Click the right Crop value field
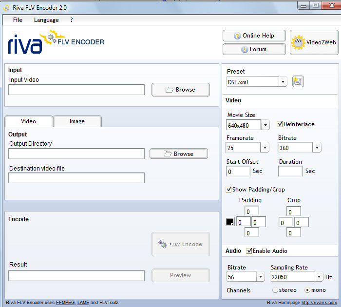 302,222
